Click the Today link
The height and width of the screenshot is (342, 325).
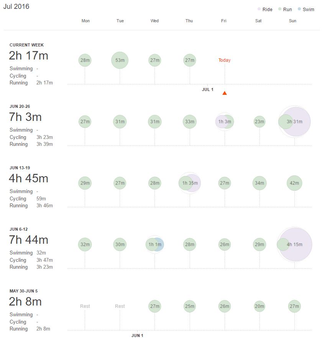pyautogui.click(x=224, y=60)
